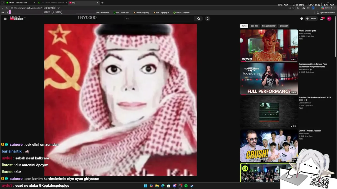Open YouTube notifications bell
The image size is (337, 189).
[322, 19]
